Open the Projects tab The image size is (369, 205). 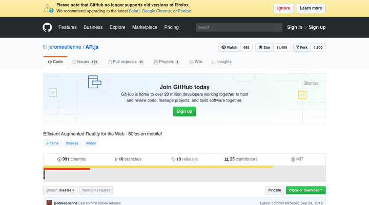point(167,62)
